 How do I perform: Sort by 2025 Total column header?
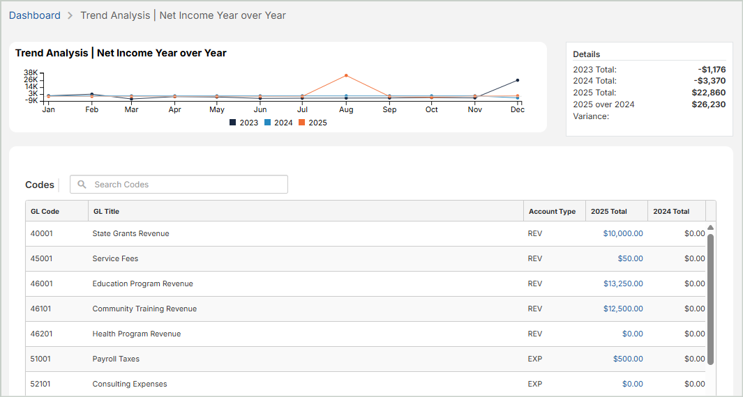(x=608, y=211)
